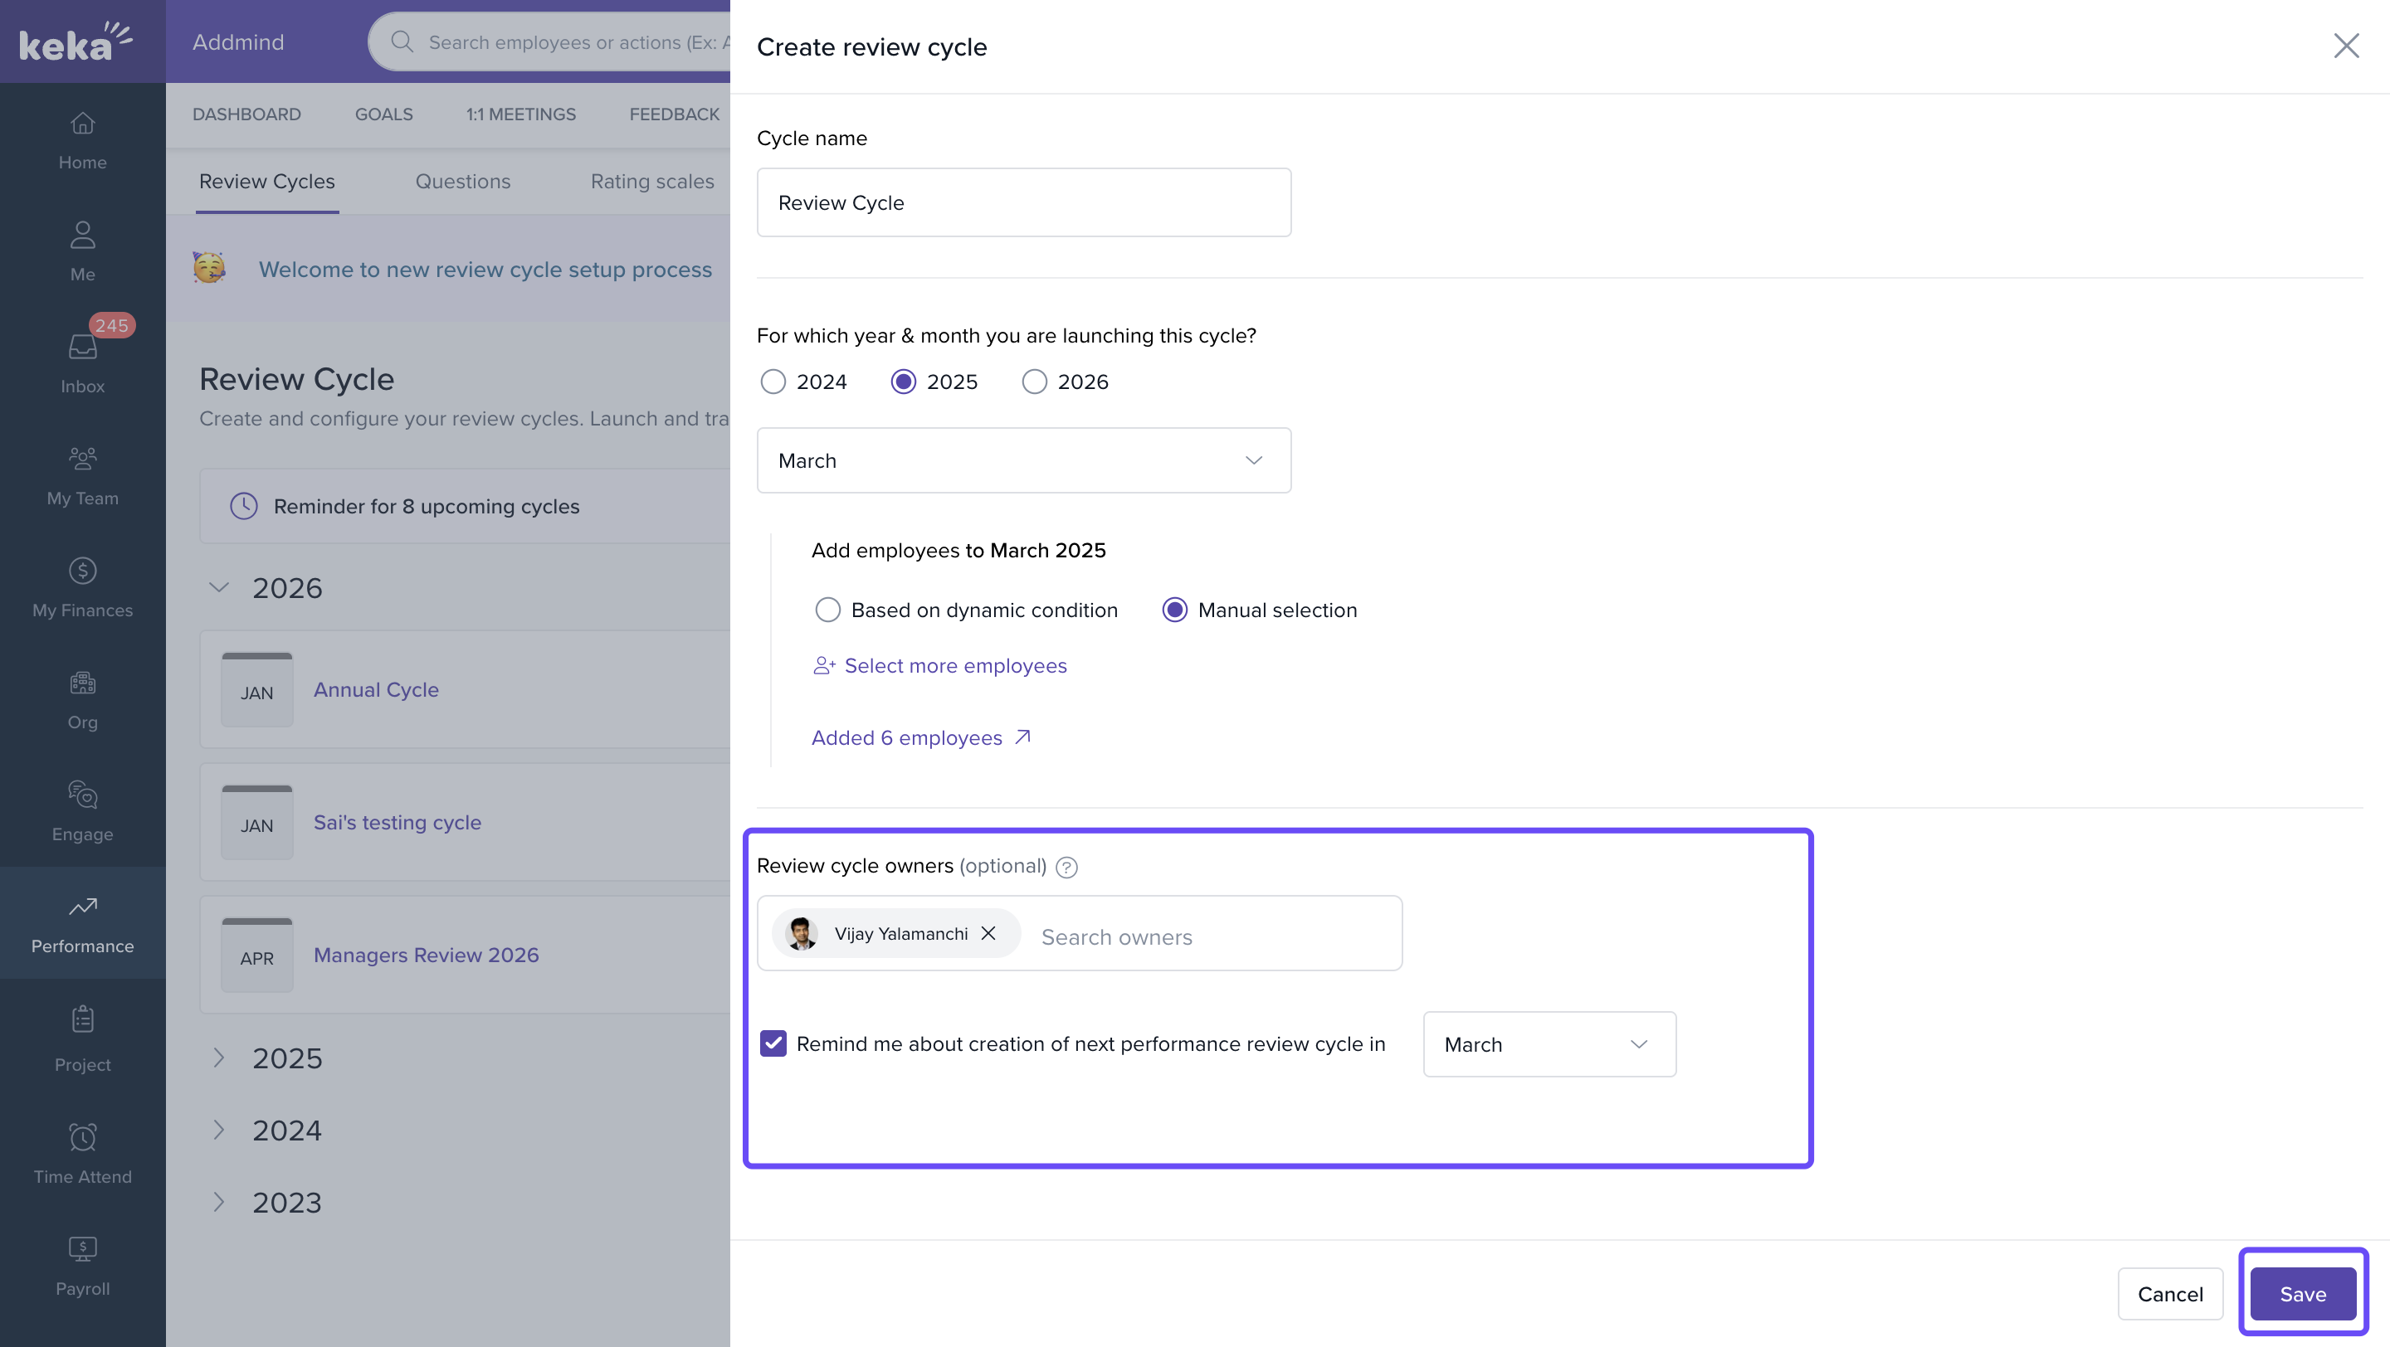Open the GOALS top menu tab

(383, 114)
